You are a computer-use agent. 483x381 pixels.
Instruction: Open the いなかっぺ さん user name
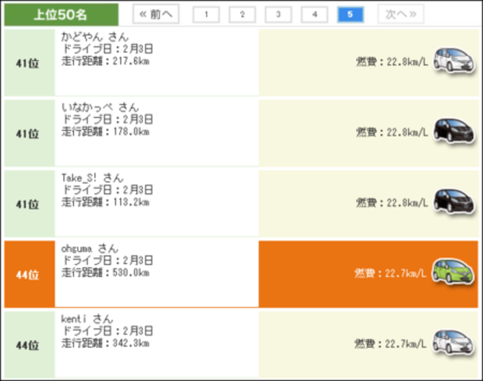(x=100, y=107)
